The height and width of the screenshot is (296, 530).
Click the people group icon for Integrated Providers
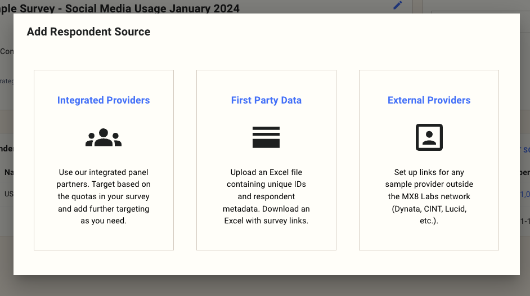104,137
